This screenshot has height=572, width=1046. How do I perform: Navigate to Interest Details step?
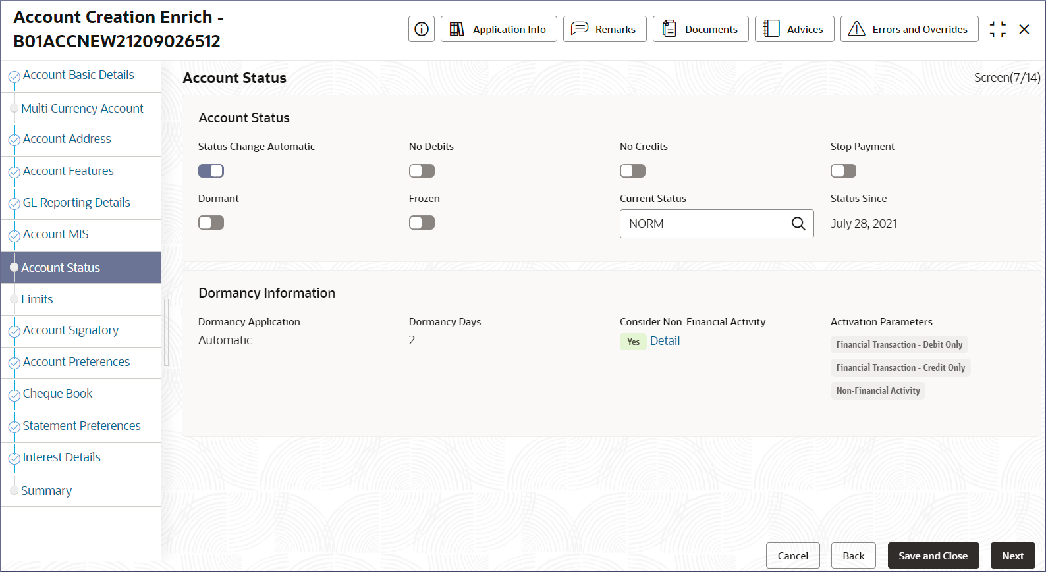(61, 457)
